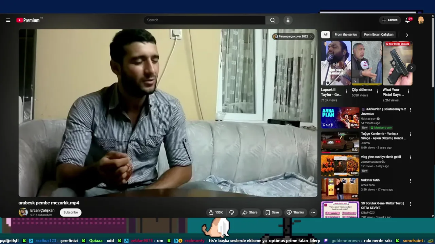435x244 pixels.
Task: Open options menu for Lapsekili Tayfur short
Action: 347,91
